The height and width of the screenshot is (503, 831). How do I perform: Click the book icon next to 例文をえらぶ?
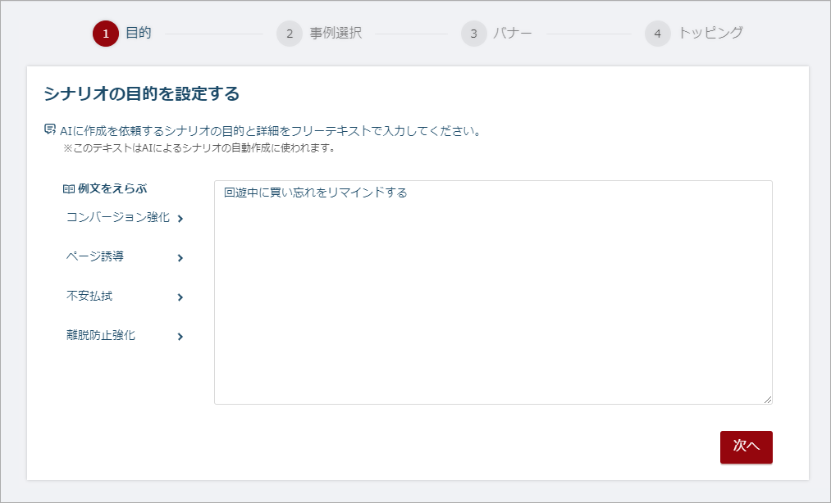tap(69, 189)
